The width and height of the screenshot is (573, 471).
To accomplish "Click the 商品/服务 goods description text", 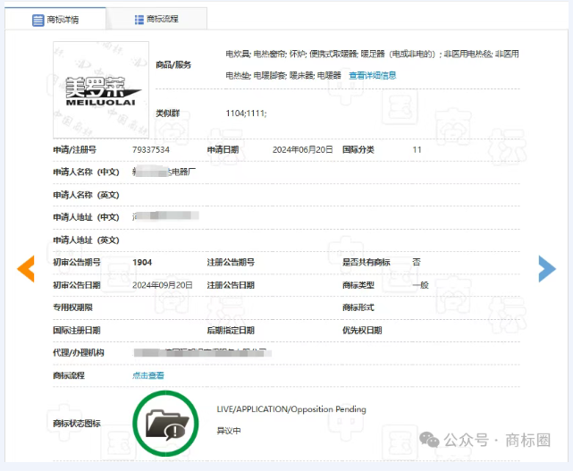I will [371, 55].
